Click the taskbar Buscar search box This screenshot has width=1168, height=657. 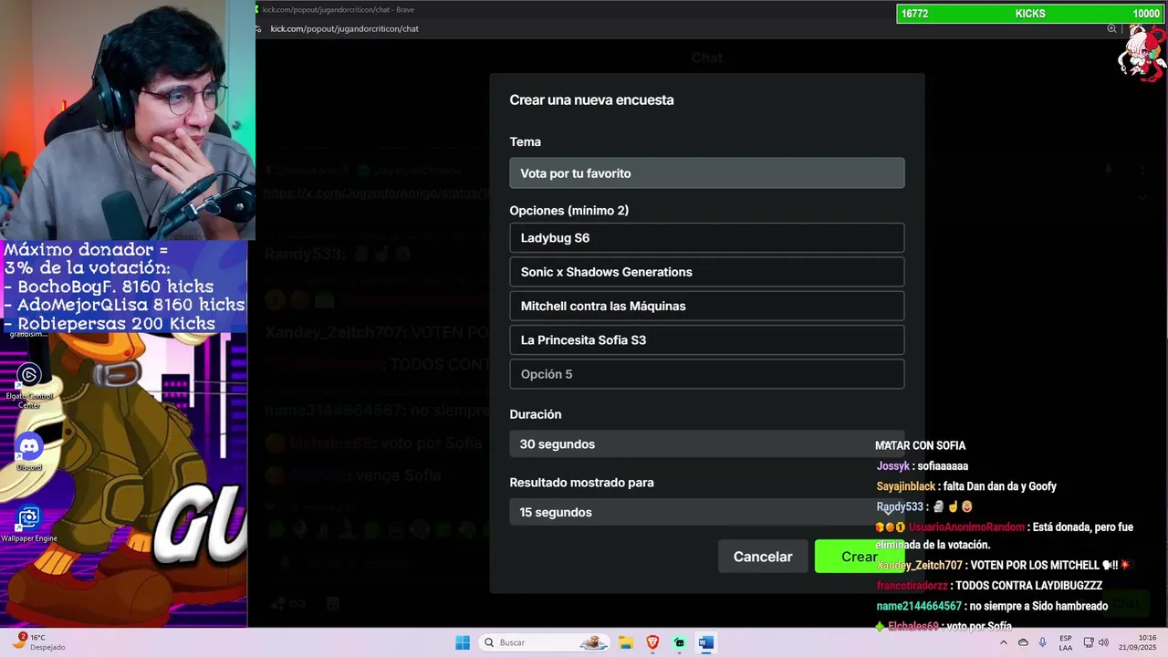pos(545,642)
